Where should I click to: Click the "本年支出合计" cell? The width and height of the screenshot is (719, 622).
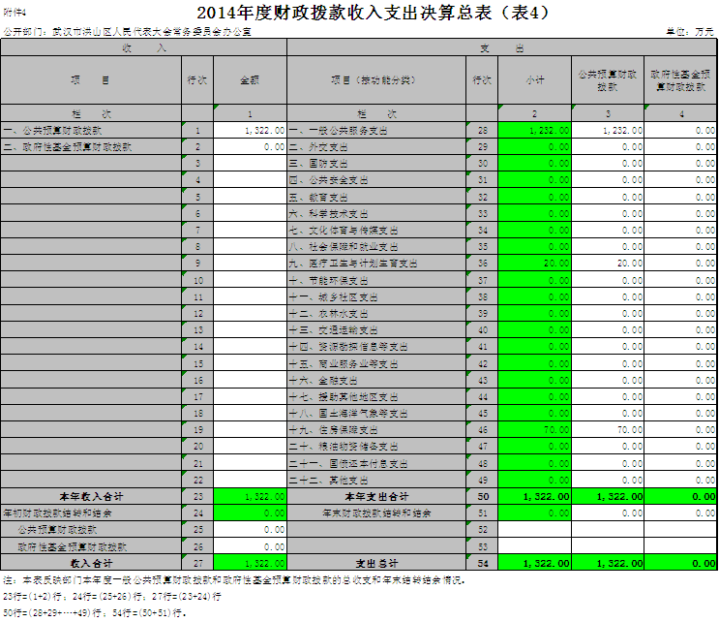coord(376,496)
